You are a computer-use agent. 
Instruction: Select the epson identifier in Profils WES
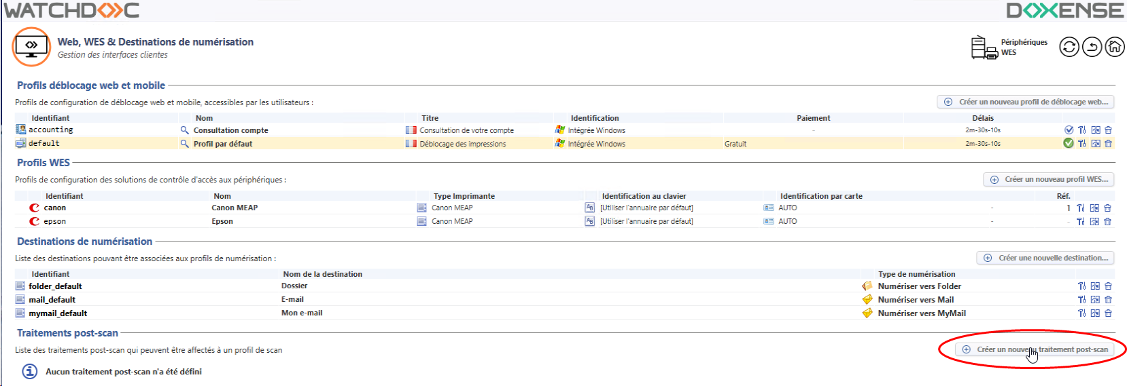pos(54,222)
